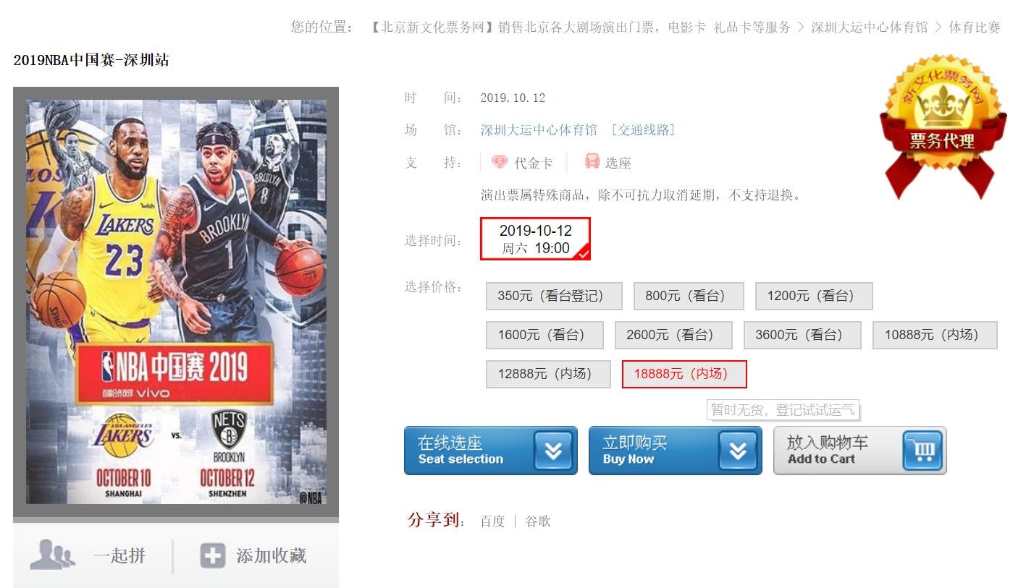This screenshot has width=1026, height=588.
Task: Choose the 350元（看台登记）price option
Action: click(x=554, y=296)
